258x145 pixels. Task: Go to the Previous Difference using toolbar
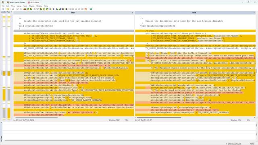click(x=31, y=9)
